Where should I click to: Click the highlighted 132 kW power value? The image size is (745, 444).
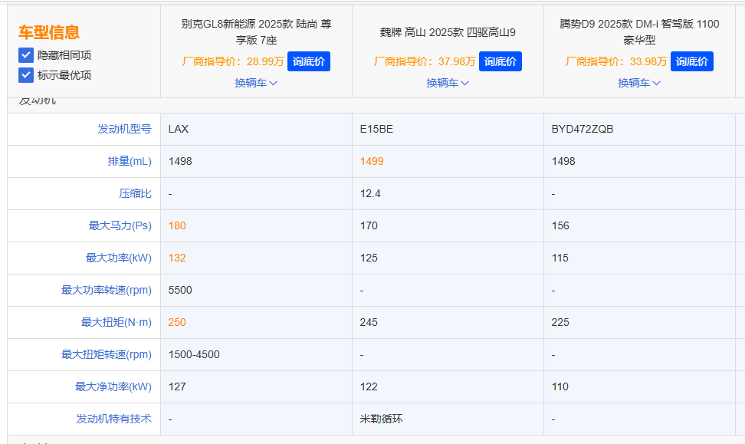[x=177, y=258]
